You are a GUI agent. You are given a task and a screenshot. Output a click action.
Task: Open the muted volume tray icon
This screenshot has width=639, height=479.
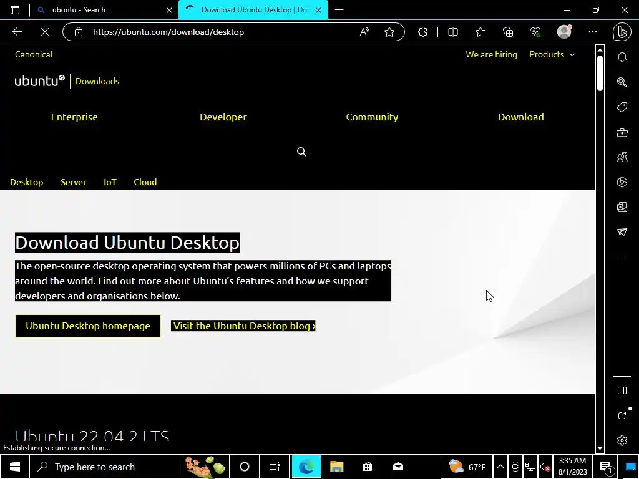545,467
